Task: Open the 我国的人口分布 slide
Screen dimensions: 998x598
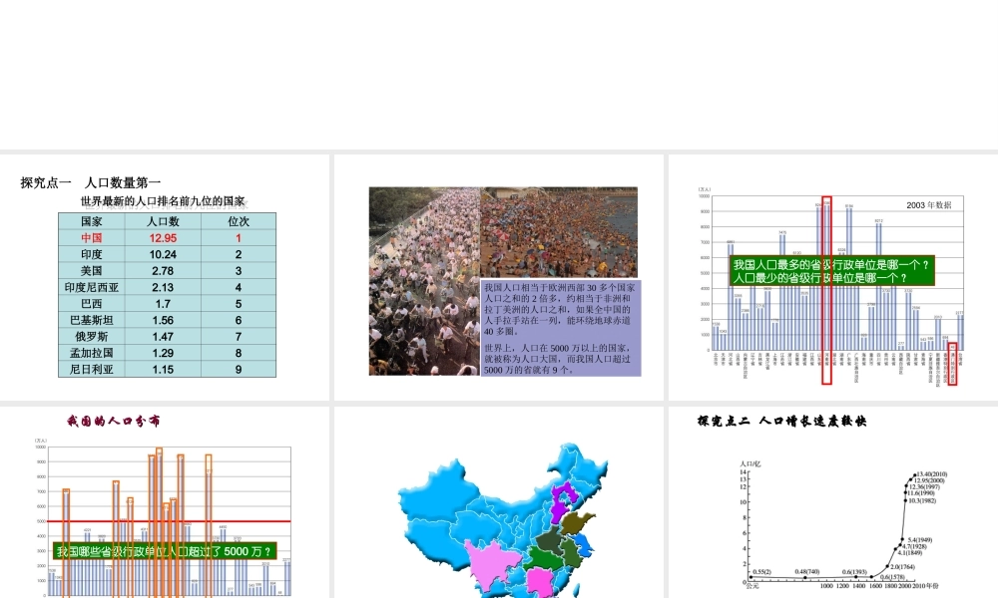Action: (165, 502)
